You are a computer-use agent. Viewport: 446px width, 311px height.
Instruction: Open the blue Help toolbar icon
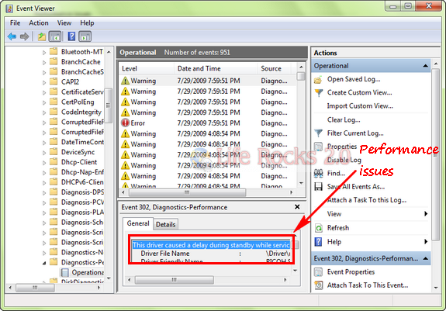71,36
